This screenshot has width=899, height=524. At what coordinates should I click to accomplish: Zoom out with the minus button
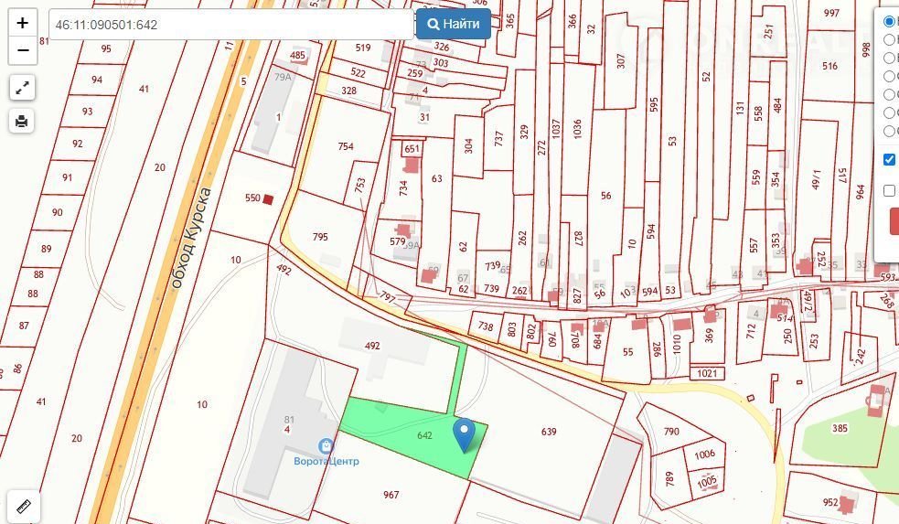pos(22,50)
